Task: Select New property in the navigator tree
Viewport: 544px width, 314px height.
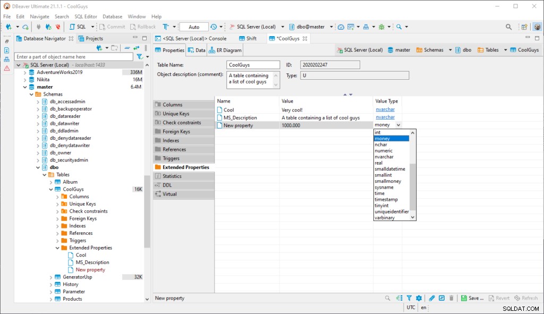Action: (90, 270)
